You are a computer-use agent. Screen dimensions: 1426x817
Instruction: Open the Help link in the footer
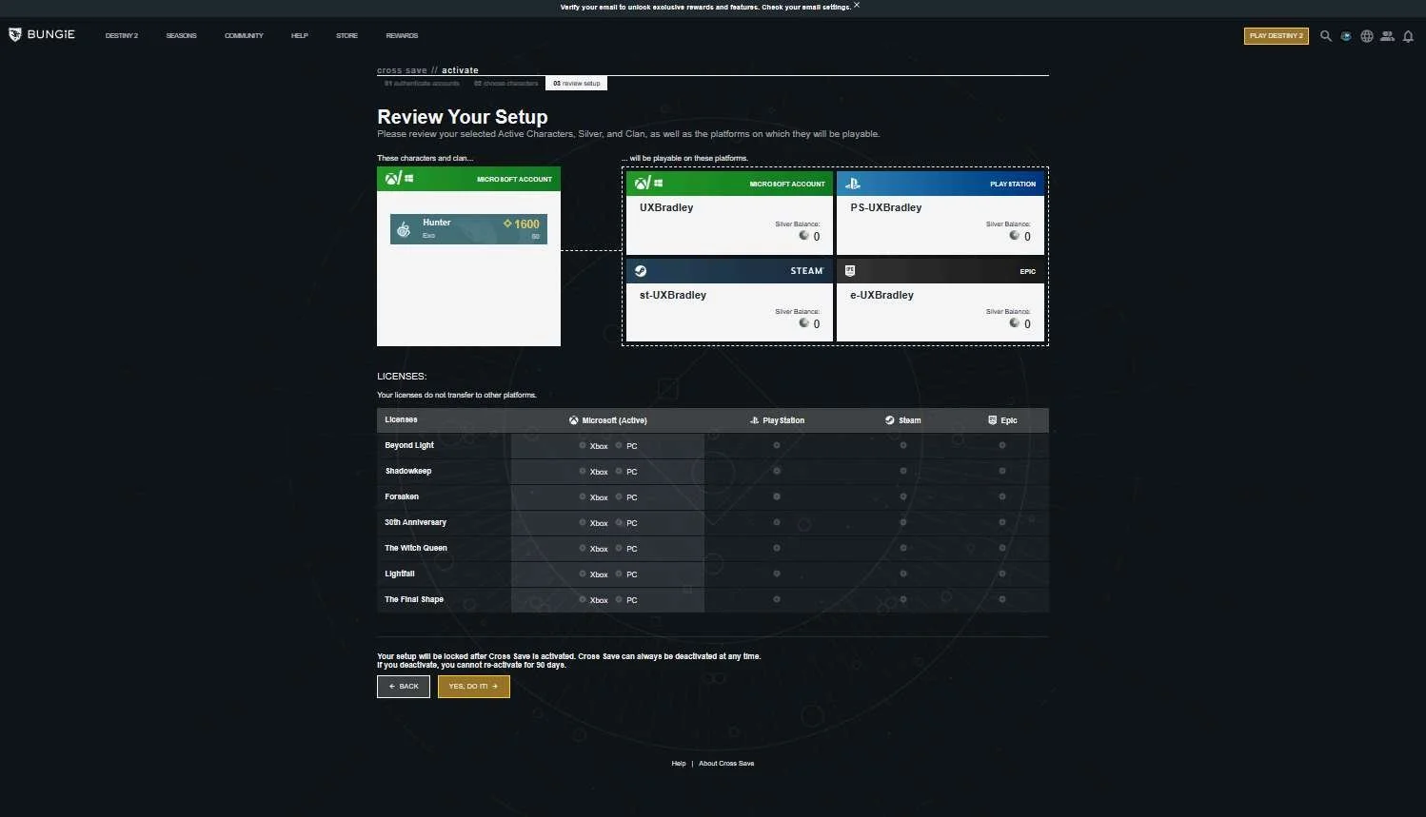[x=679, y=764]
